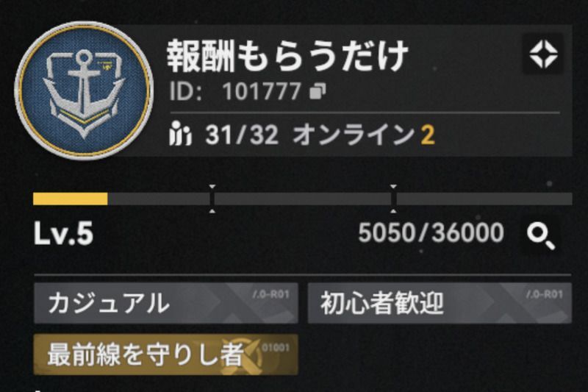The height and width of the screenshot is (392, 588).
Task: Click the guild name 報酬もらうだけ
Action: coord(287,57)
